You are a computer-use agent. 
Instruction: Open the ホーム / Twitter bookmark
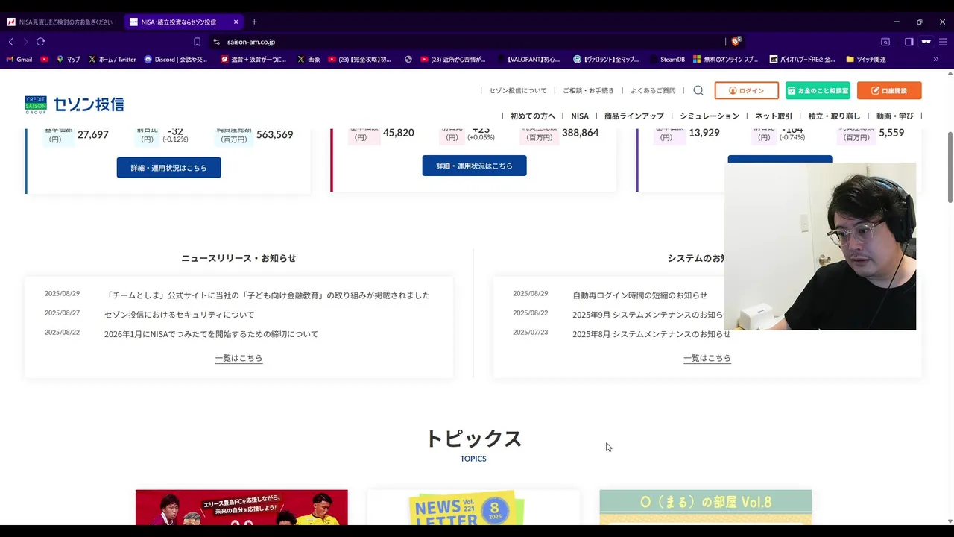click(x=112, y=59)
